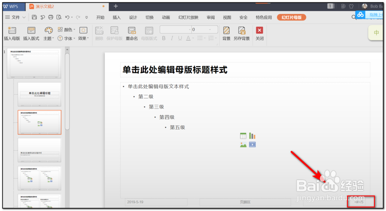Open the 安全 tab

(243, 17)
